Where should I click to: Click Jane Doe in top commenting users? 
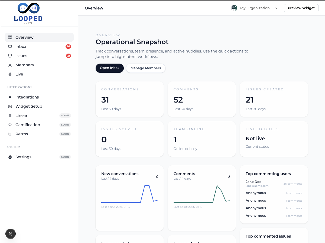click(253, 182)
